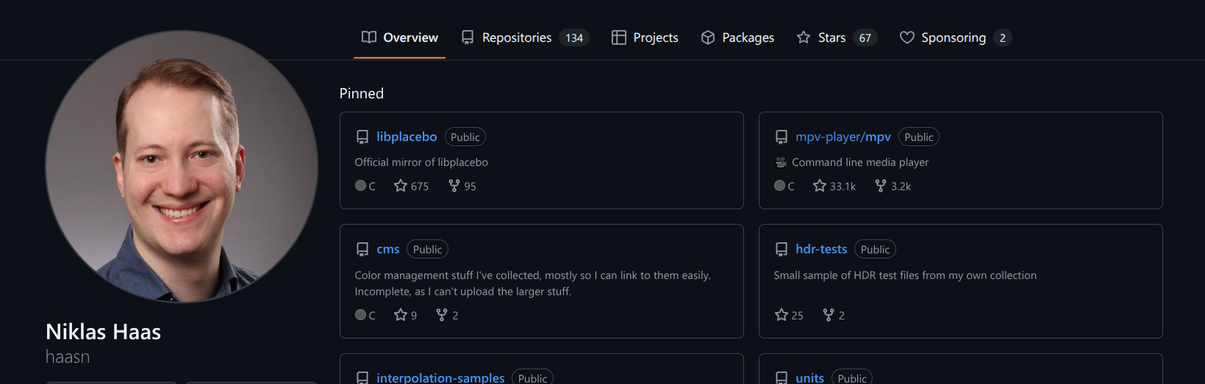Click the Public badge on mpv-player/mpv
The image size is (1205, 384).
[919, 137]
